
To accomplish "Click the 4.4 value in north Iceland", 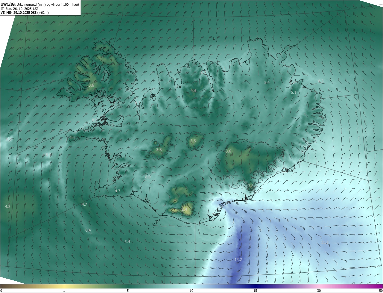I will click(193, 90).
